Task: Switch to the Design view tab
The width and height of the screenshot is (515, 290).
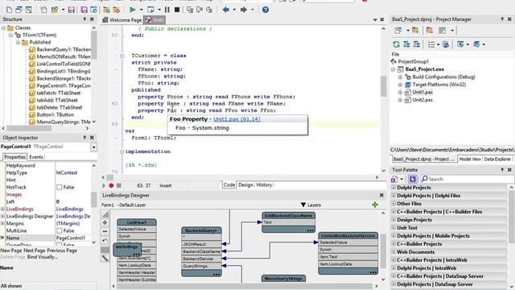Action: pyautogui.click(x=245, y=184)
